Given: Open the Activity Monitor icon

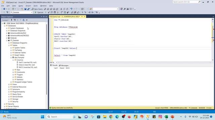Looking at the screenshot, I should 82,9.
